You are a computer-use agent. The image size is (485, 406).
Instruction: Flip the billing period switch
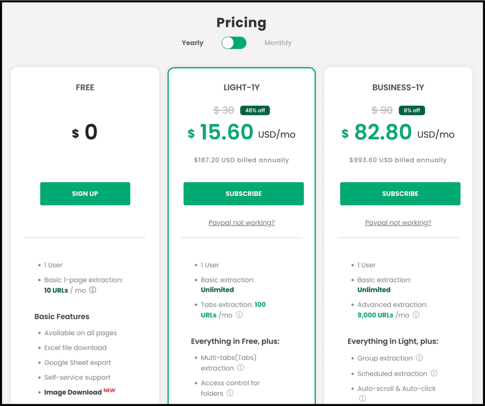click(x=234, y=43)
